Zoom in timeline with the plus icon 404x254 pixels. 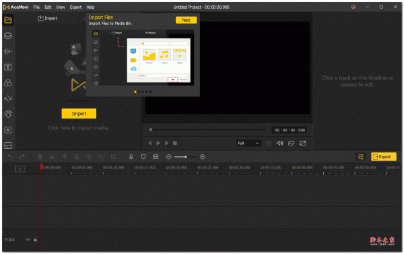click(203, 157)
